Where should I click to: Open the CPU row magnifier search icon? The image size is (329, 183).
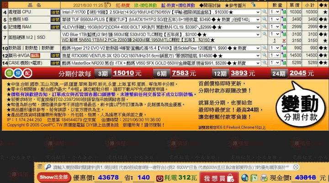click(x=265, y=12)
